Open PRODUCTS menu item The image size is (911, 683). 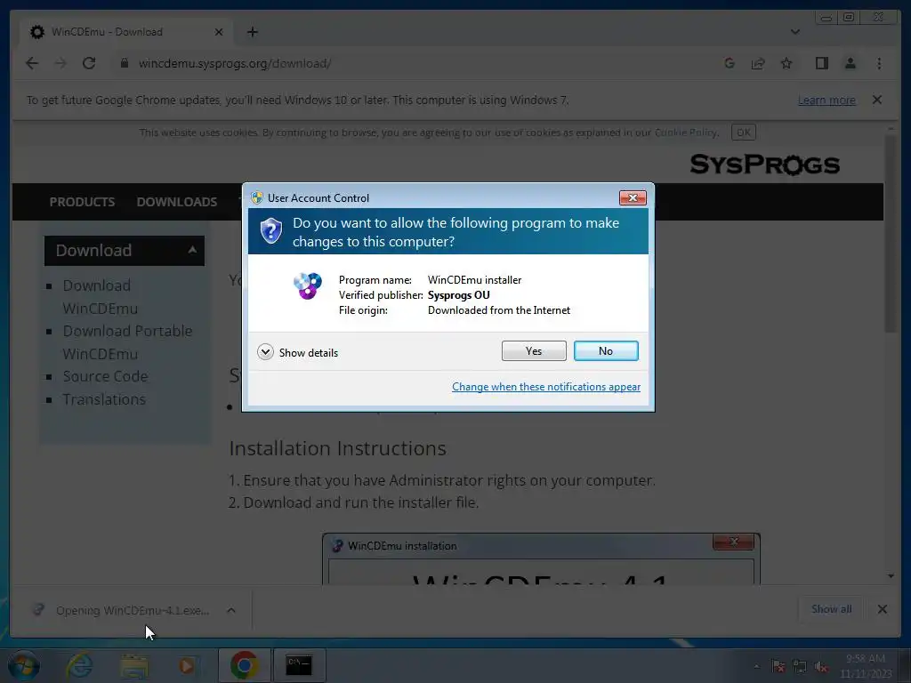pyautogui.click(x=82, y=202)
